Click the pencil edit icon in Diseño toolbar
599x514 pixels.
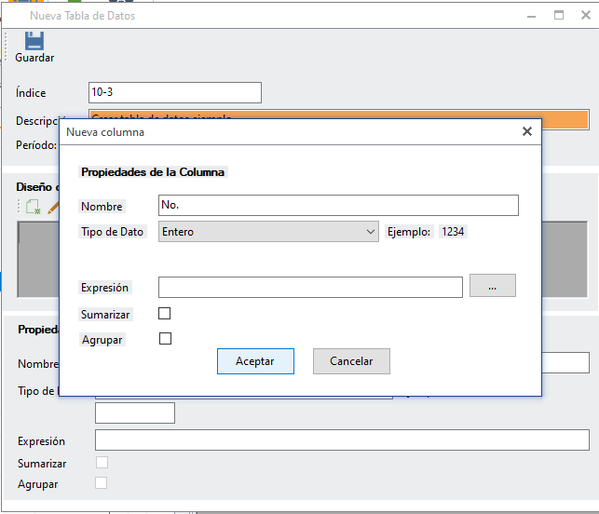pyautogui.click(x=53, y=208)
